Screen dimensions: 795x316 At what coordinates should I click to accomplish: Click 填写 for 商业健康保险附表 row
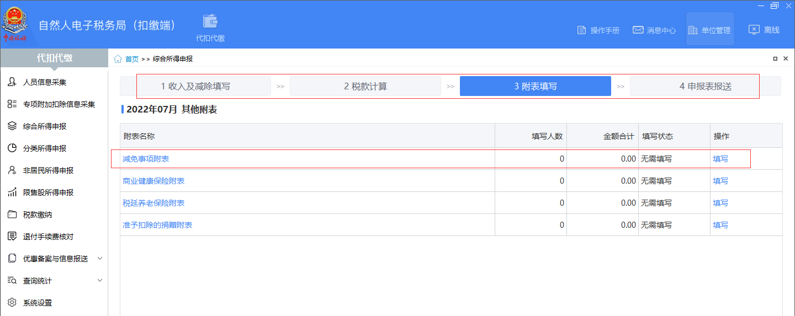(x=720, y=181)
